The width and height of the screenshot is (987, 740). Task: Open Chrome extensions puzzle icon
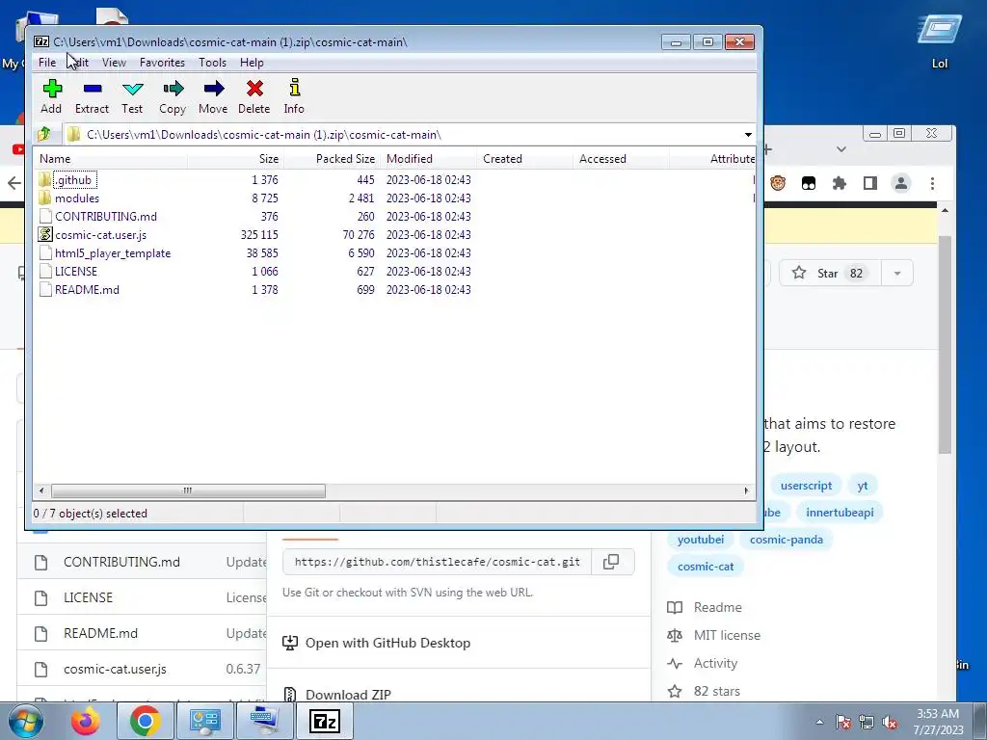pos(840,183)
